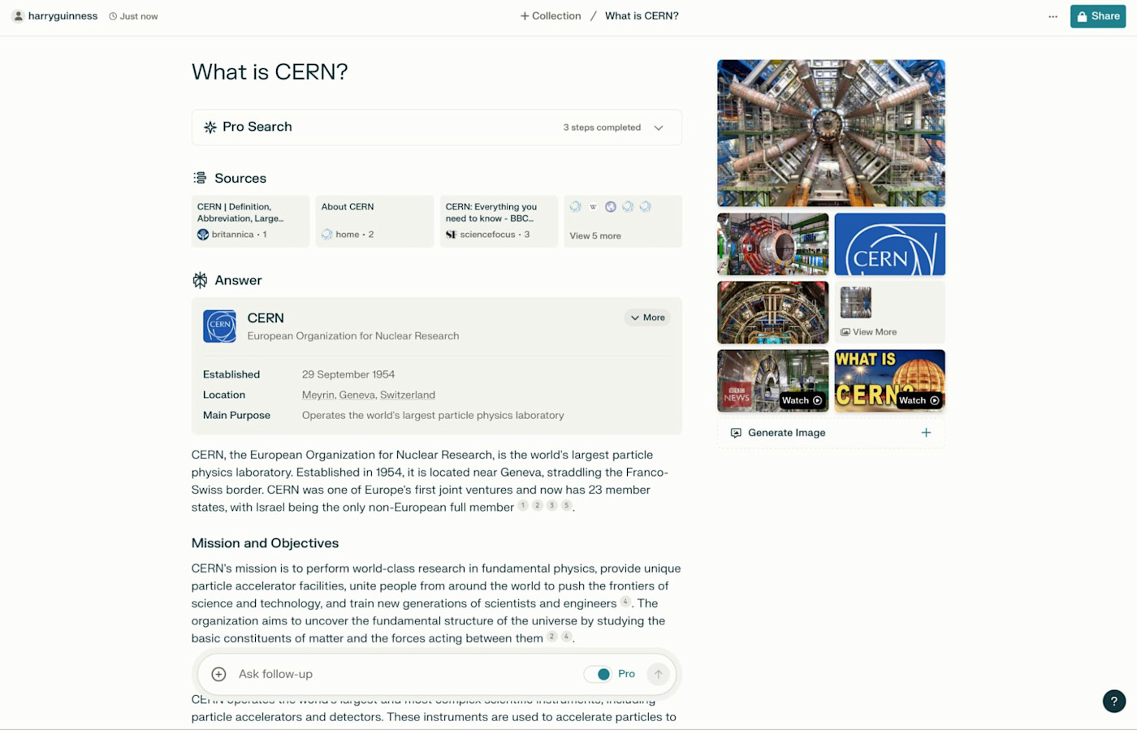The image size is (1137, 730).
Task: Click the sciencefocus SF favicon icon
Action: pos(452,235)
